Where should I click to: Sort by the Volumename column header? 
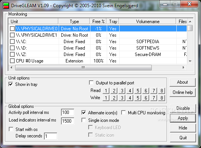[148, 22]
